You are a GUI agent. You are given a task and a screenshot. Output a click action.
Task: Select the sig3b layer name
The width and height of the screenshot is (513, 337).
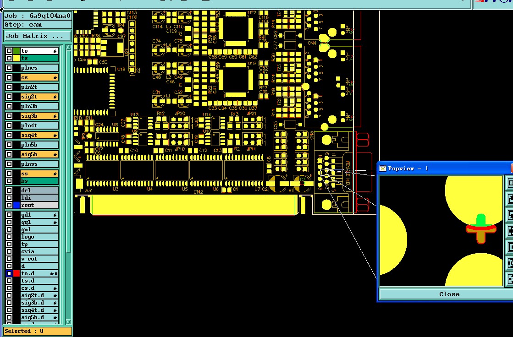pyautogui.click(x=39, y=116)
